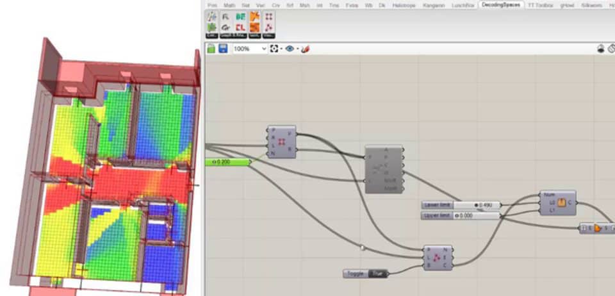Click the top orange isovist ribbon icon
The width and height of the screenshot is (615, 296).
point(255,17)
